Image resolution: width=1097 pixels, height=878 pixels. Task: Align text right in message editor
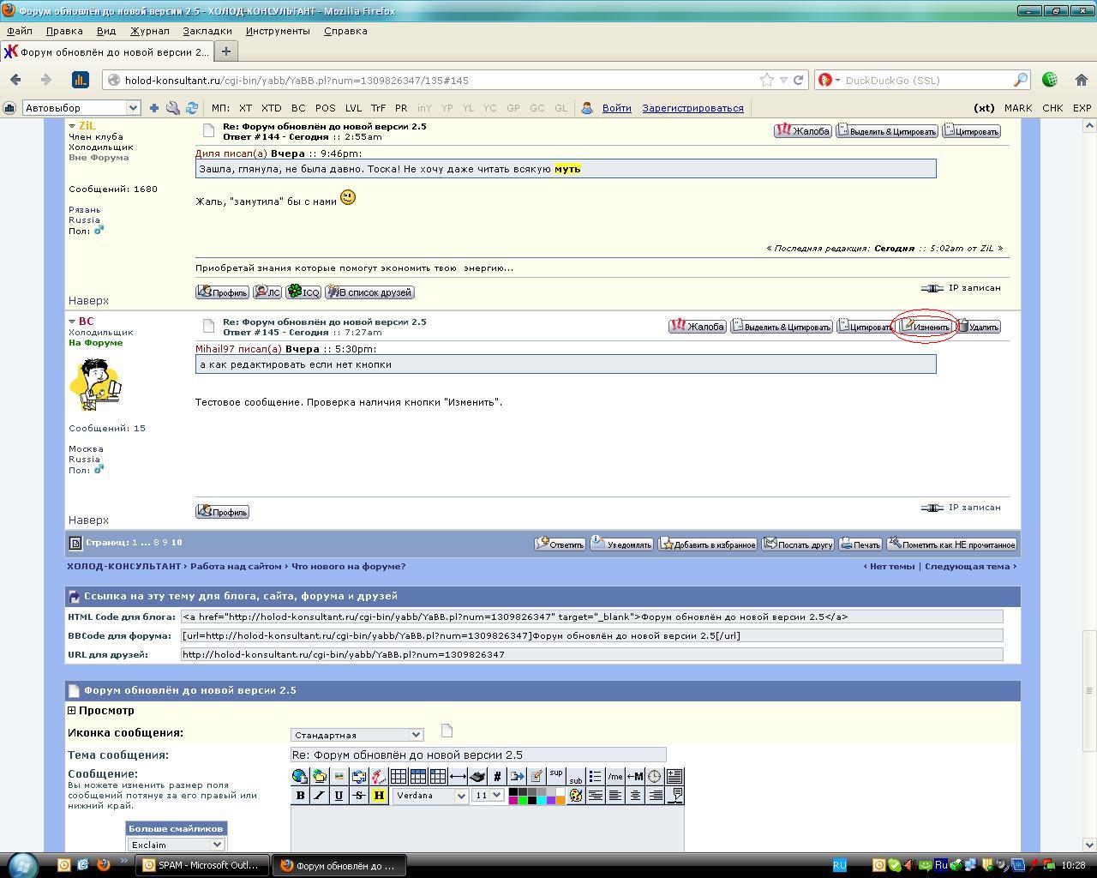pos(656,796)
